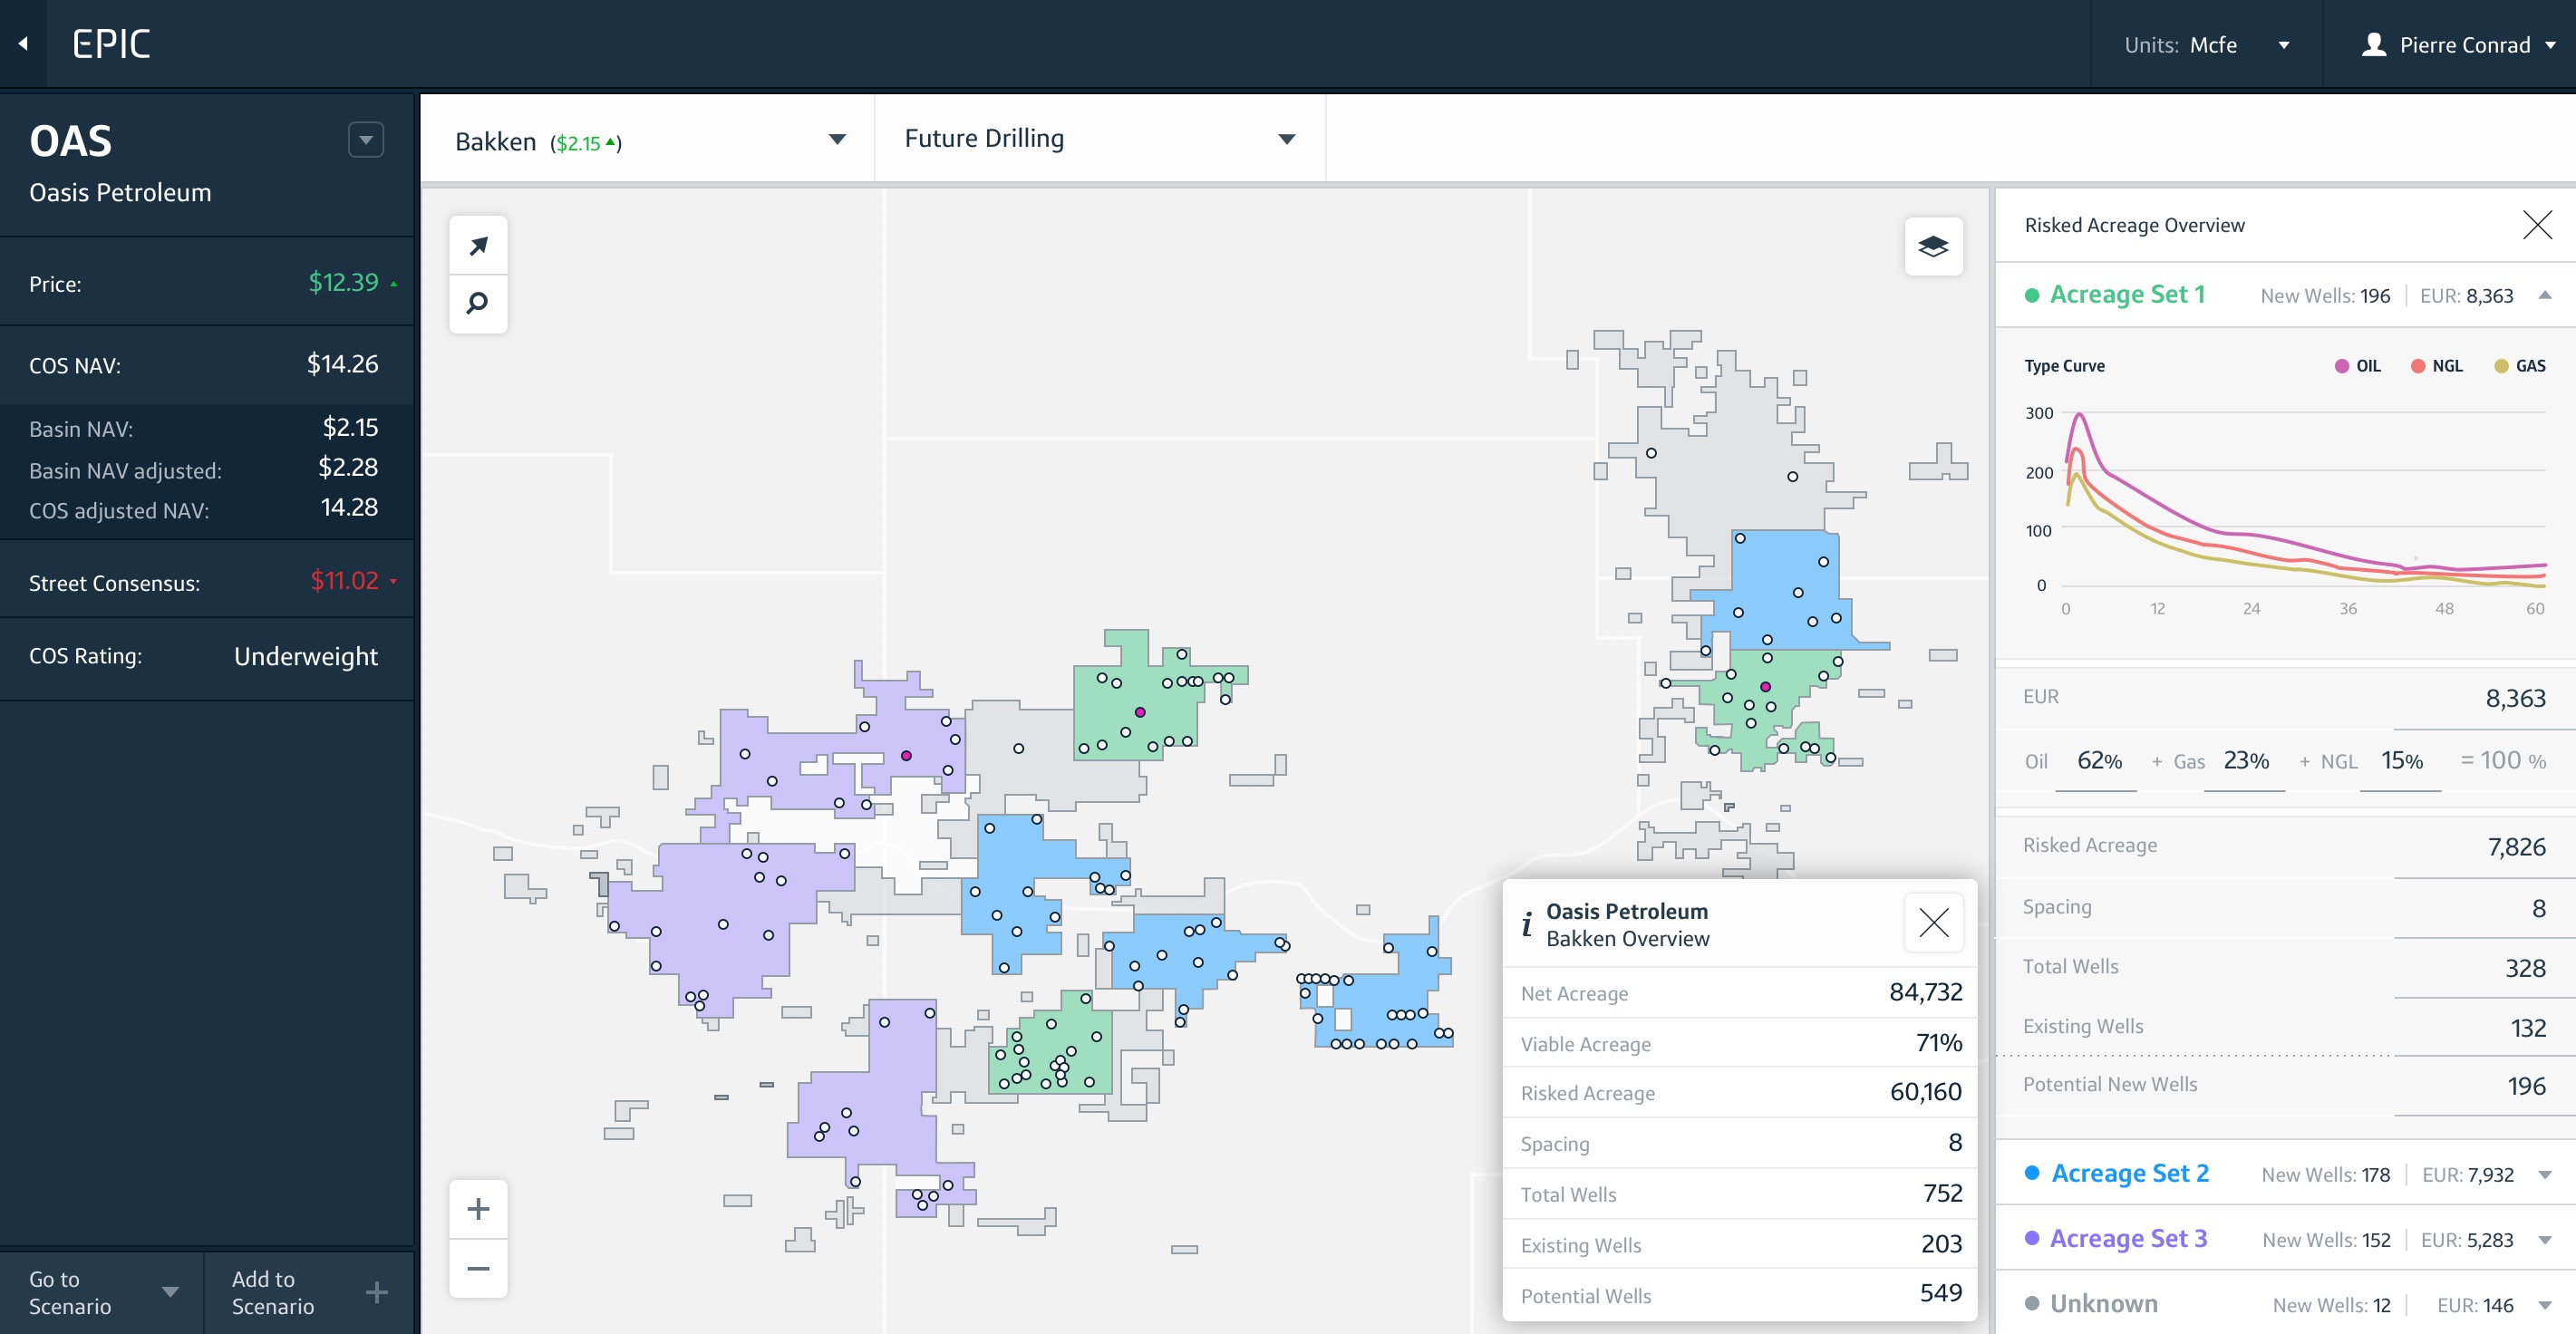
Task: Toggle OIL series in Type Curve legend
Action: tap(2356, 366)
